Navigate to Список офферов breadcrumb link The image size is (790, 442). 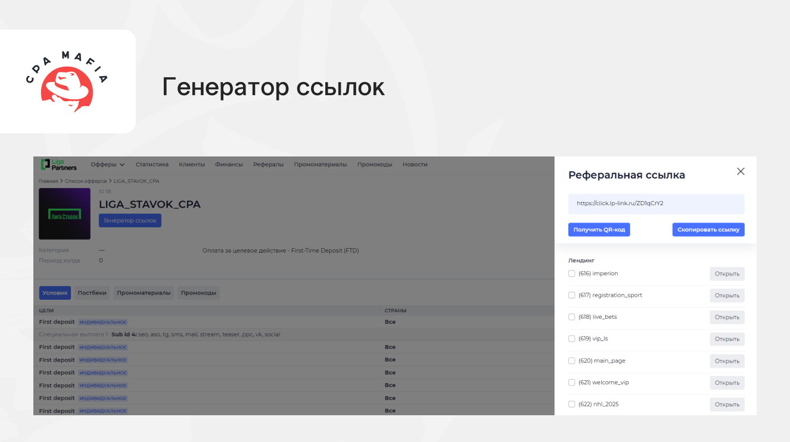point(86,181)
